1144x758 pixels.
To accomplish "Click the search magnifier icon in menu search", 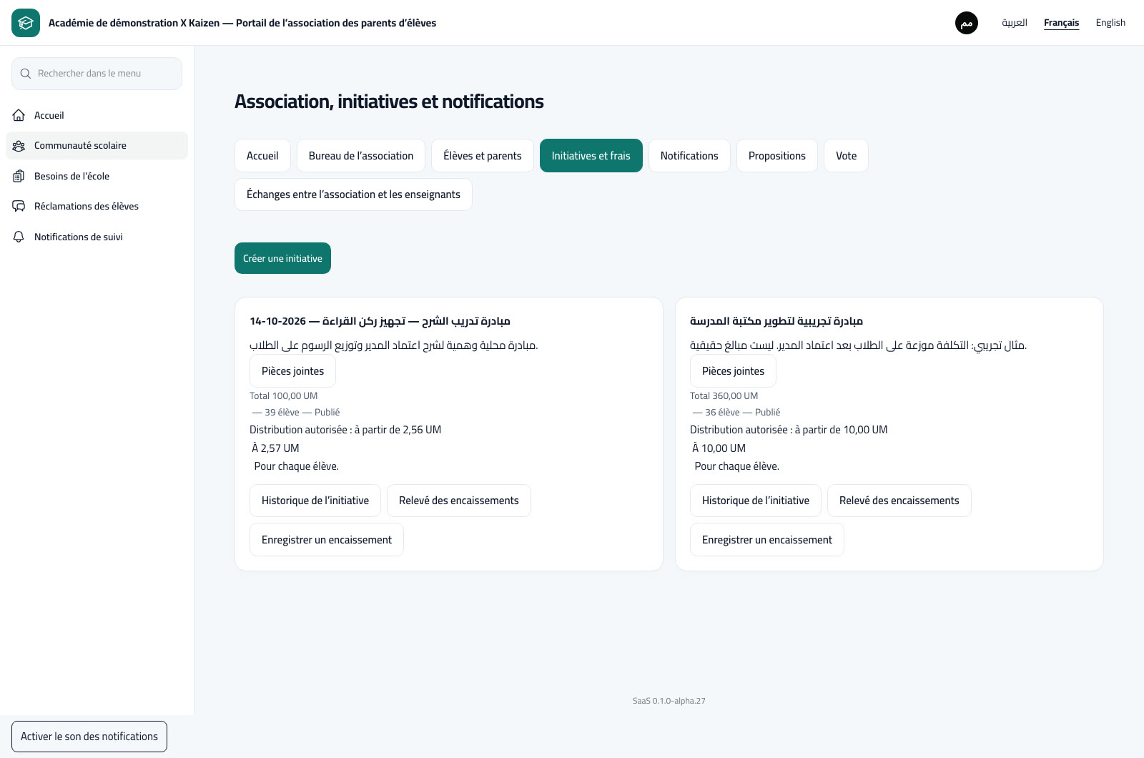I will 26,74.
